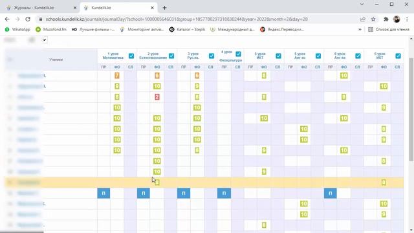Screen dimensions: 414x233
Task: Click the П mark under 3 урок Рус.яз.
Action: pos(184,193)
